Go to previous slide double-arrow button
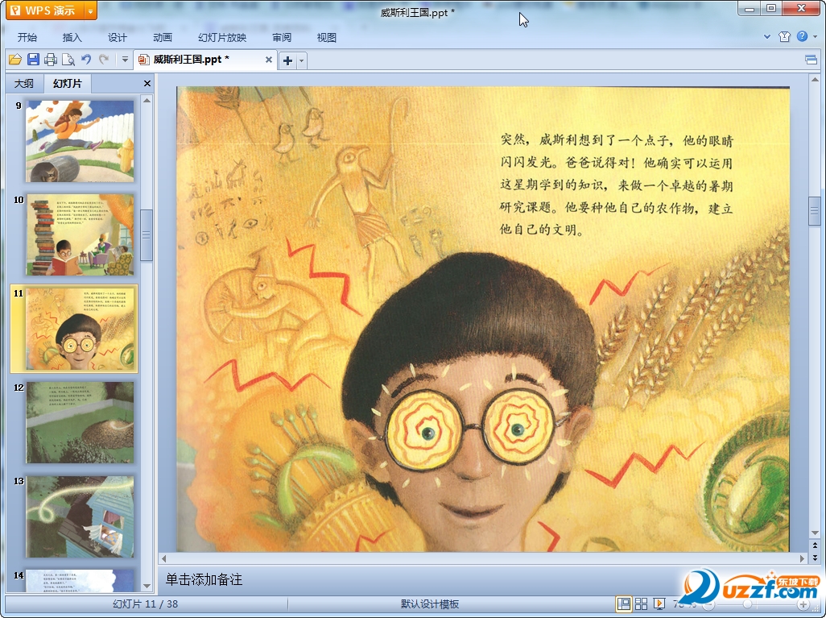The width and height of the screenshot is (826, 618). click(815, 545)
